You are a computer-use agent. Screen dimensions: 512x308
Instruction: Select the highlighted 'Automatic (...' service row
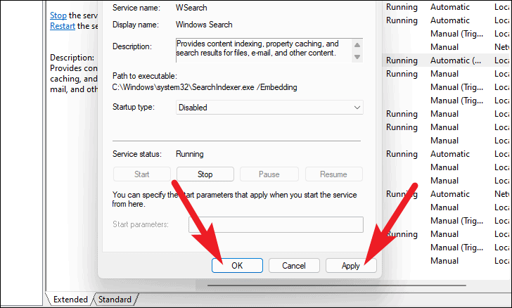[447, 60]
